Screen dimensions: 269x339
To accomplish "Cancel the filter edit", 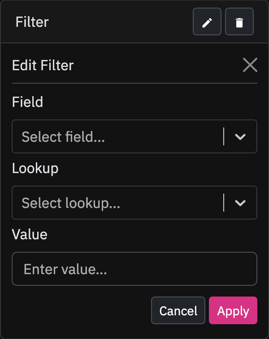I will pyautogui.click(x=178, y=310).
